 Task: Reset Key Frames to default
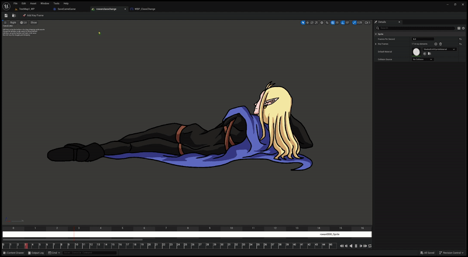(460, 44)
